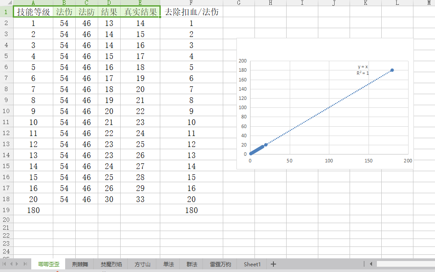The height and width of the screenshot is (272, 435).
Task: Click the previous sheet arrow
Action: pos(11,264)
